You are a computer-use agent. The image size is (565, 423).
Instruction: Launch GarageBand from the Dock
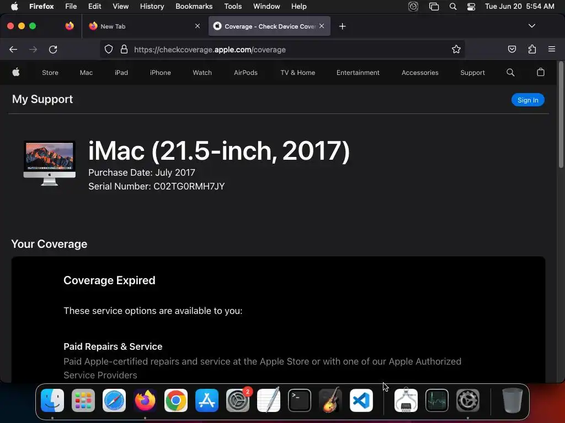point(331,400)
